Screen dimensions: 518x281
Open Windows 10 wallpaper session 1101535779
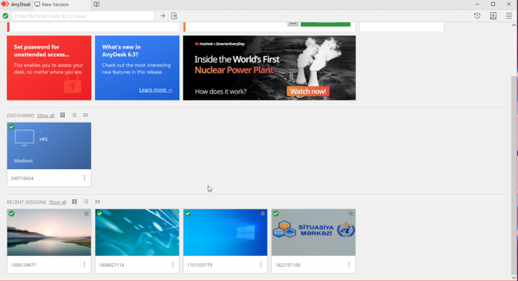[225, 232]
